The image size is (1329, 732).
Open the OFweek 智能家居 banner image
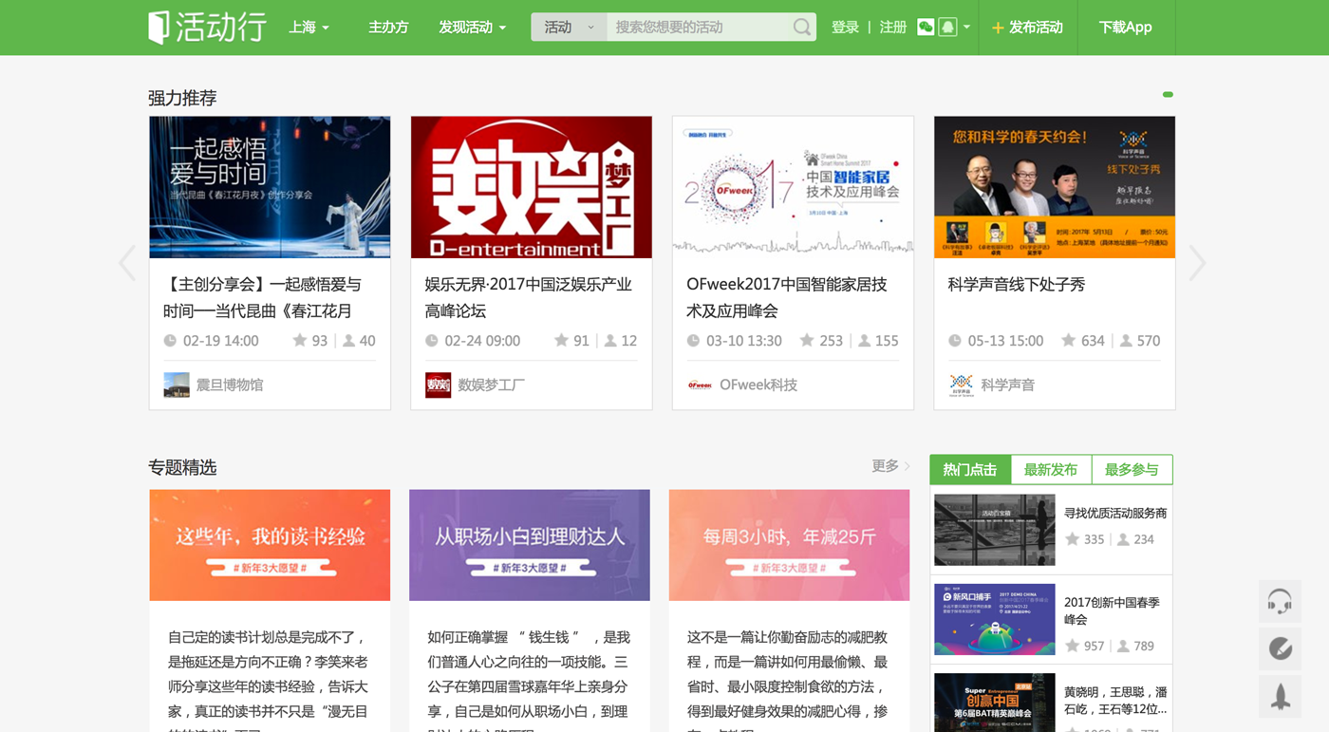[793, 187]
